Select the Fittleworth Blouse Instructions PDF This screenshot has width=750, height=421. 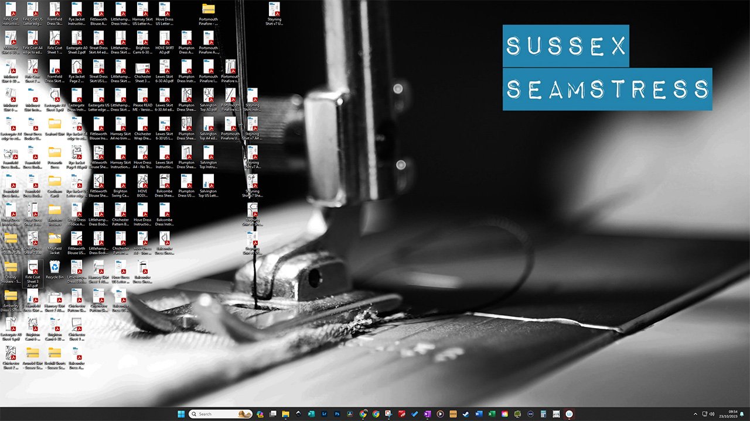click(98, 130)
